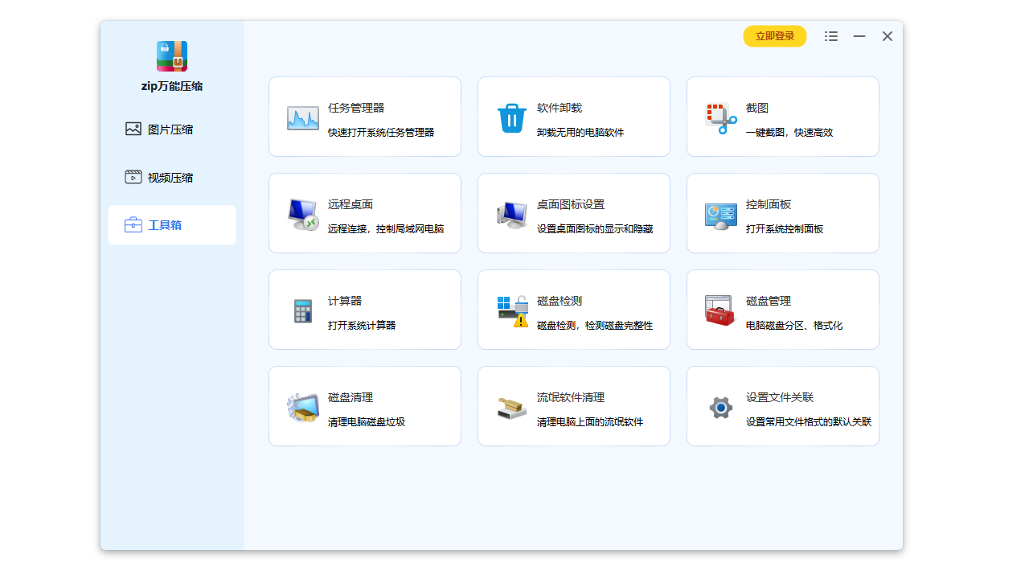The width and height of the screenshot is (1029, 579).
Task: Open 流氓软件清理 rogue software cleaner
Action: click(573, 406)
